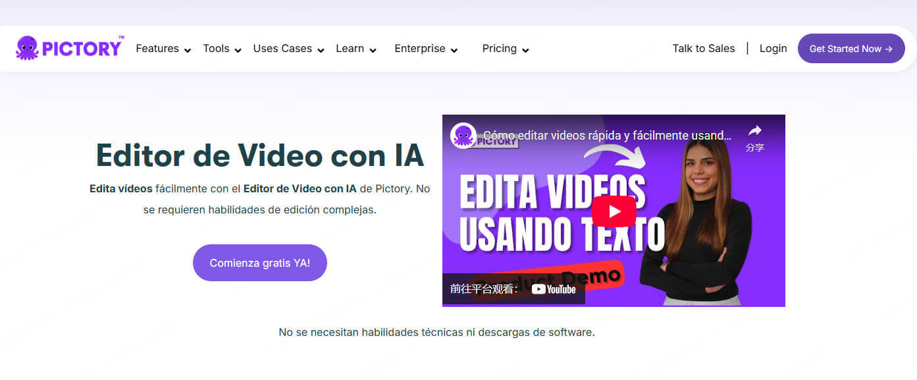Open the Pricing menu

pos(499,49)
